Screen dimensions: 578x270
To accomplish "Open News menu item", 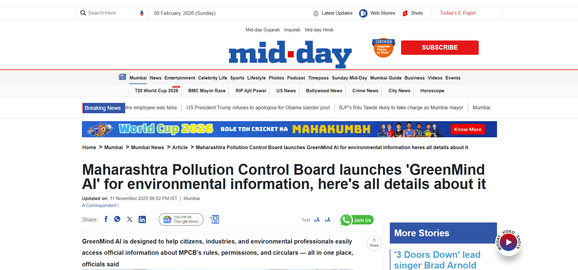I will pyautogui.click(x=156, y=78).
